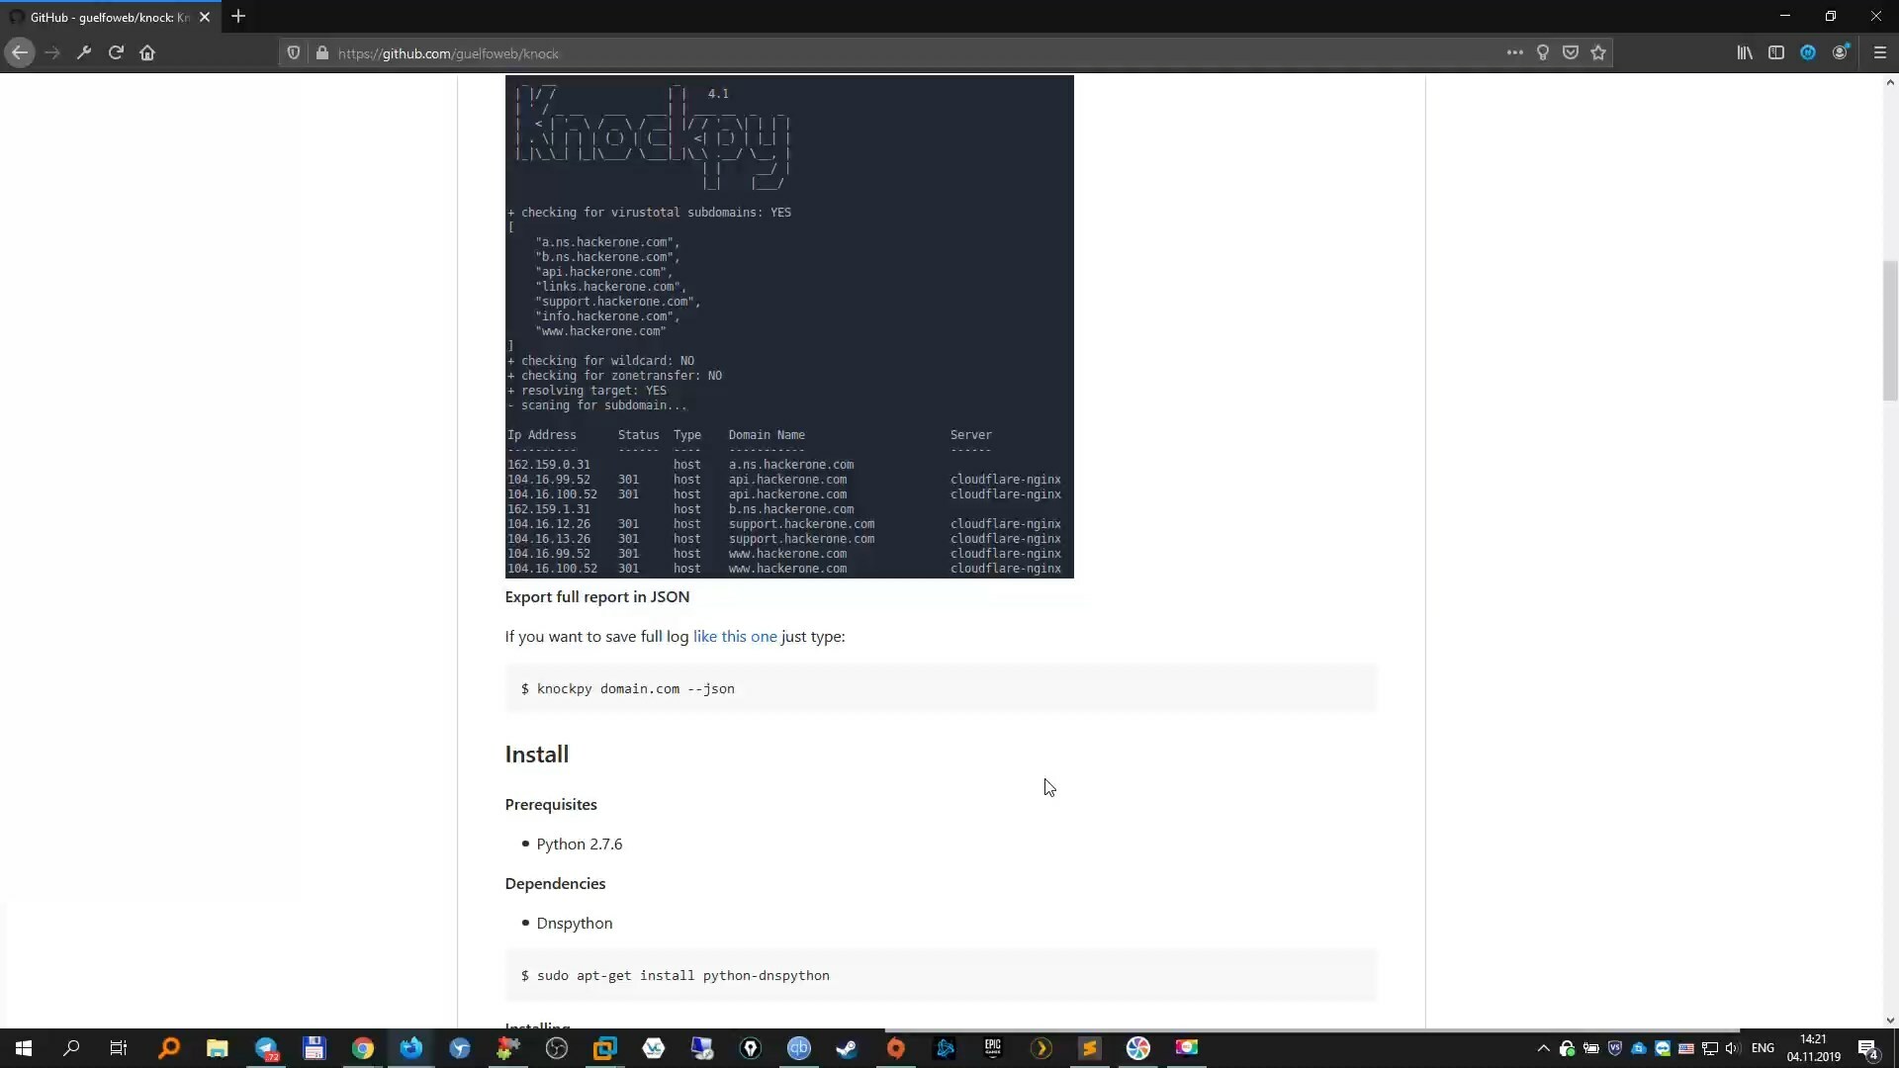Image resolution: width=1899 pixels, height=1068 pixels.
Task: Bookmark this page with the star
Action: (1598, 52)
